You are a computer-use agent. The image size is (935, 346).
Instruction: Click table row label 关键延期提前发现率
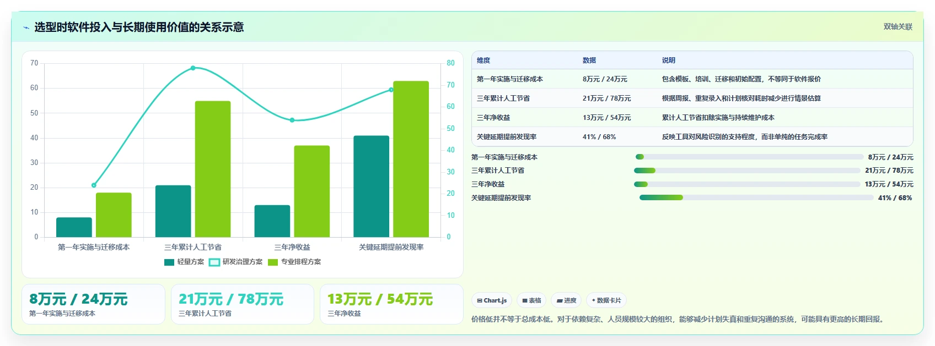pos(507,137)
